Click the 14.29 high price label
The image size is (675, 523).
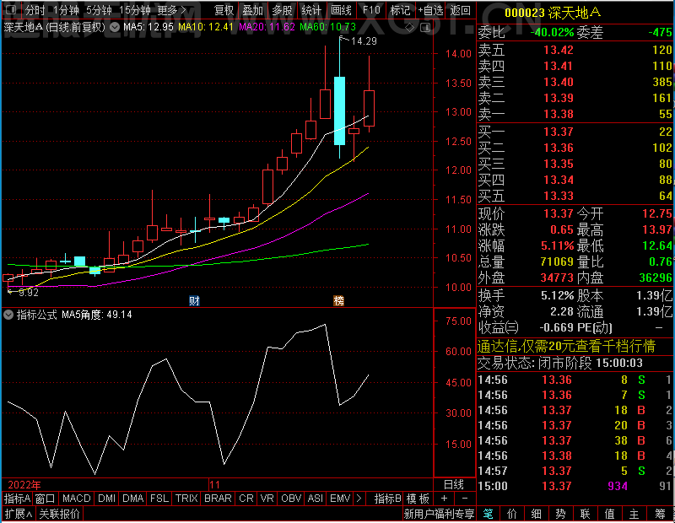(364, 41)
